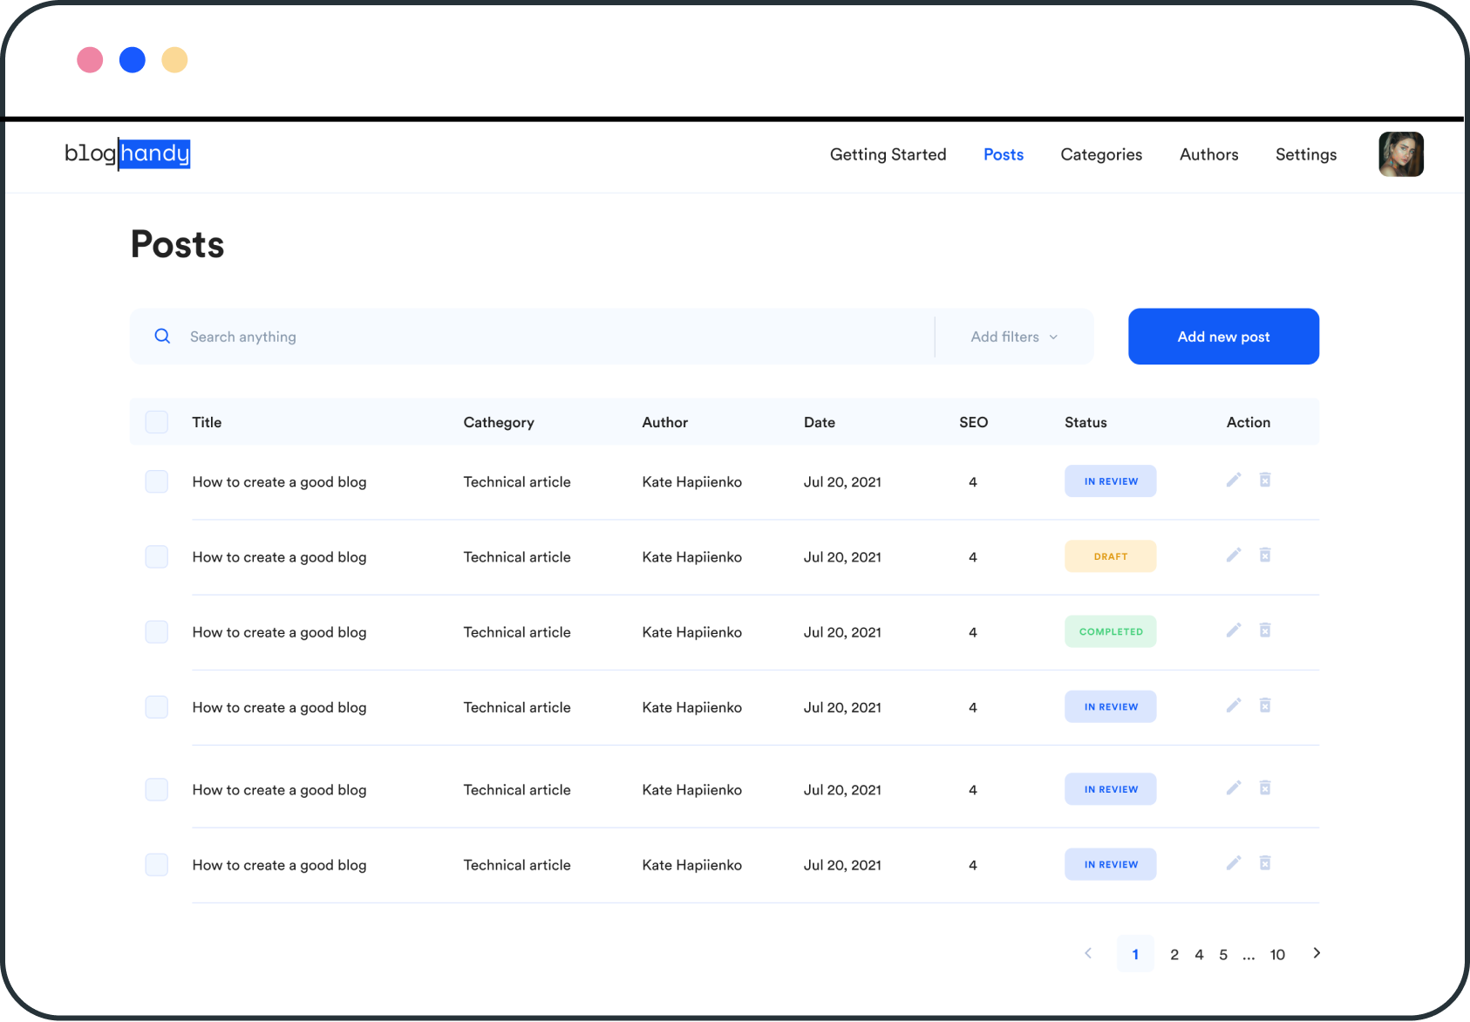1470x1022 pixels.
Task: Switch to the Categories section
Action: click(1100, 154)
